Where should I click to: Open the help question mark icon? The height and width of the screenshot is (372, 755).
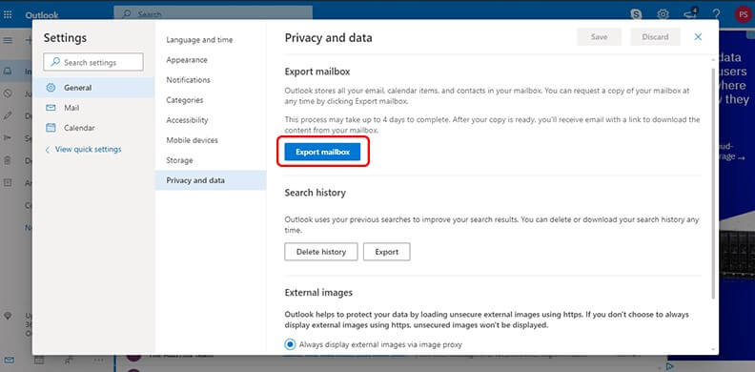pyautogui.click(x=717, y=14)
